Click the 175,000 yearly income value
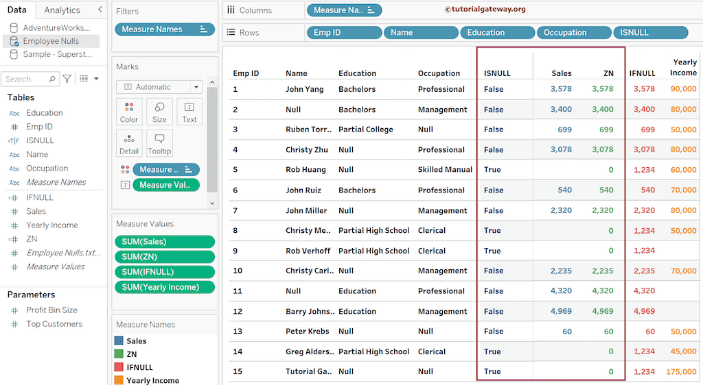The width and height of the screenshot is (703, 385). tap(681, 371)
